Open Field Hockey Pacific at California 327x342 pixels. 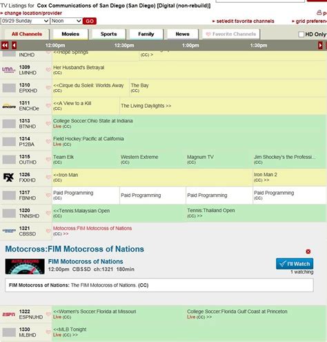click(88, 139)
